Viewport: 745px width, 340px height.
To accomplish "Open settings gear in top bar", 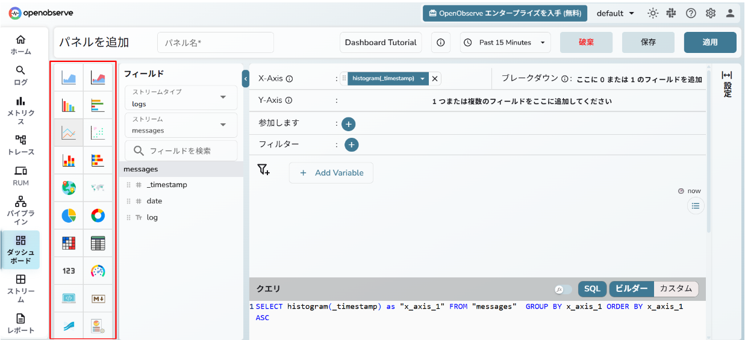I will 710,13.
